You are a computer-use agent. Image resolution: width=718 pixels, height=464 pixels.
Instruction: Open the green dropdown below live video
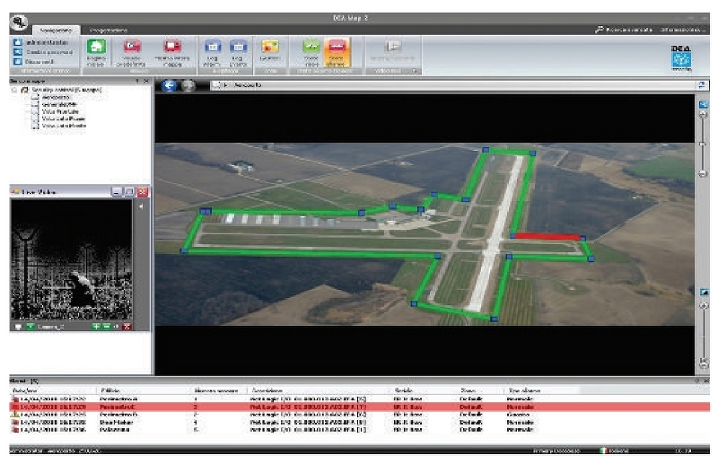point(30,326)
